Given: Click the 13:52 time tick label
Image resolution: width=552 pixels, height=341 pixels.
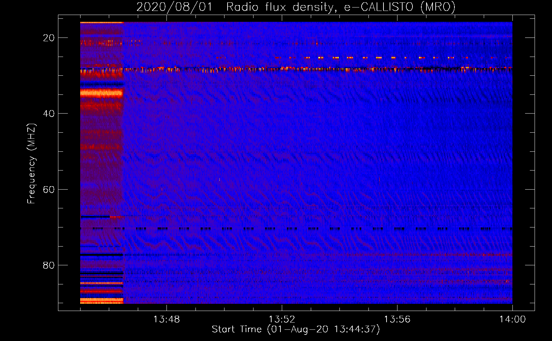Looking at the screenshot, I should click(282, 320).
